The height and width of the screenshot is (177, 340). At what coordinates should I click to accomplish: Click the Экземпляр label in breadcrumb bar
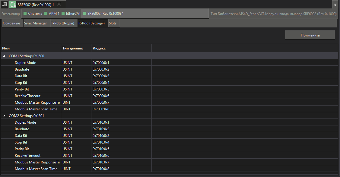click(x=11, y=14)
